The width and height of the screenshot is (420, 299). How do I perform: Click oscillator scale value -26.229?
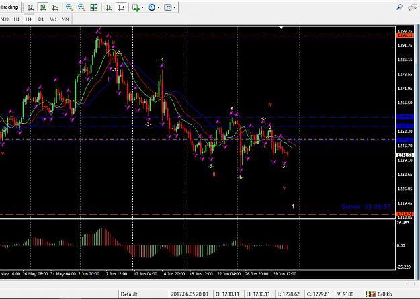[403, 267]
